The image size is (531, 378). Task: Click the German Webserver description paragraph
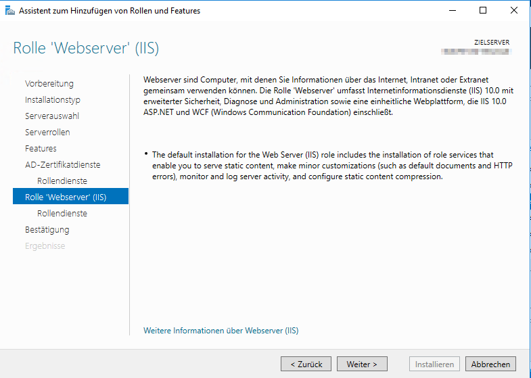click(329, 96)
